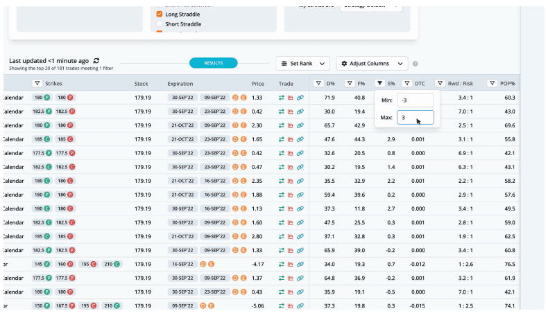Viewport: 548px width, 320px height.
Task: Open the Set Rank dropdown
Action: (302, 64)
